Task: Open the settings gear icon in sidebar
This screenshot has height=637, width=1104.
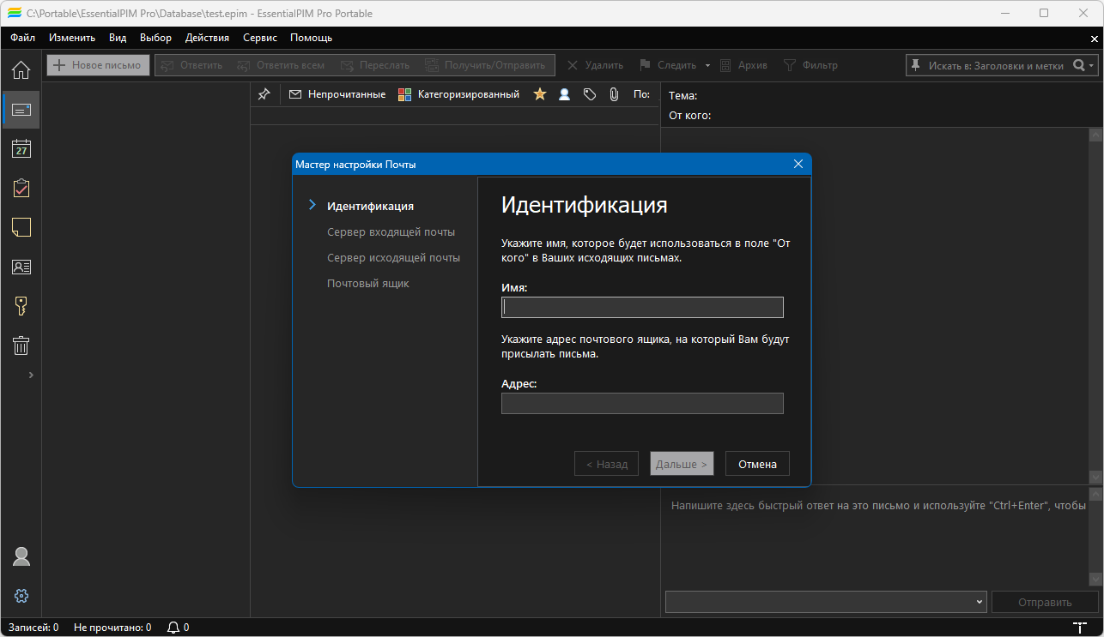Action: [21, 596]
